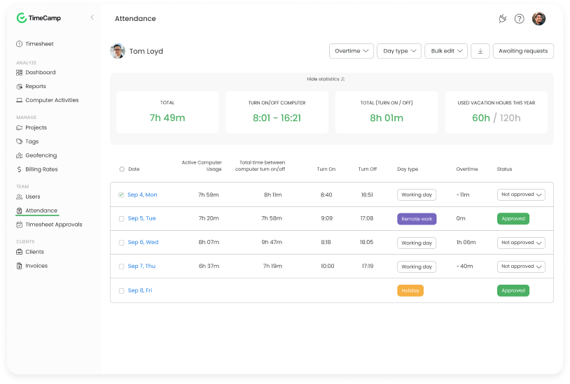The width and height of the screenshot is (570, 384).
Task: Click the Tags label icon
Action: pyautogui.click(x=20, y=141)
